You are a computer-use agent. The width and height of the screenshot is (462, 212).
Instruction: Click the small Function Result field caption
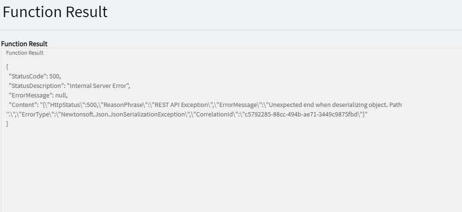(25, 53)
